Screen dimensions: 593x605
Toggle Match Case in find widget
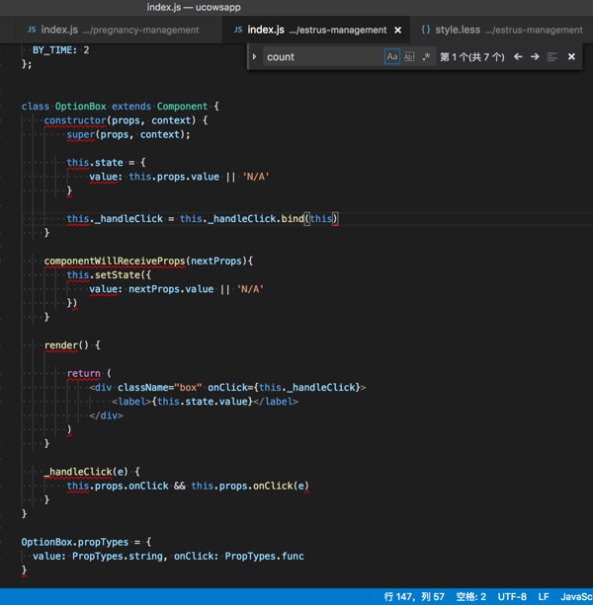click(x=392, y=57)
